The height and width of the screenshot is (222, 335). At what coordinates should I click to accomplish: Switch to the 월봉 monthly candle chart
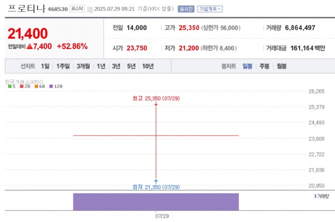(281, 66)
